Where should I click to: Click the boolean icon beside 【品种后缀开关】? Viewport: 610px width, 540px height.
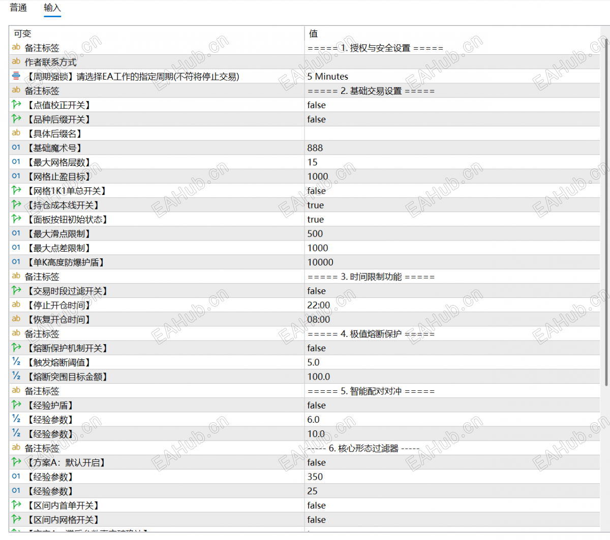pyautogui.click(x=16, y=119)
